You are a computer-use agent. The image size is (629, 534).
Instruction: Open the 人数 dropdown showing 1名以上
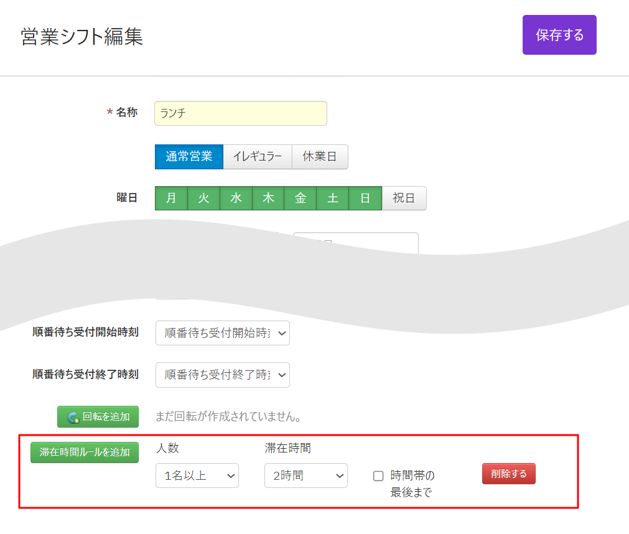coord(197,475)
